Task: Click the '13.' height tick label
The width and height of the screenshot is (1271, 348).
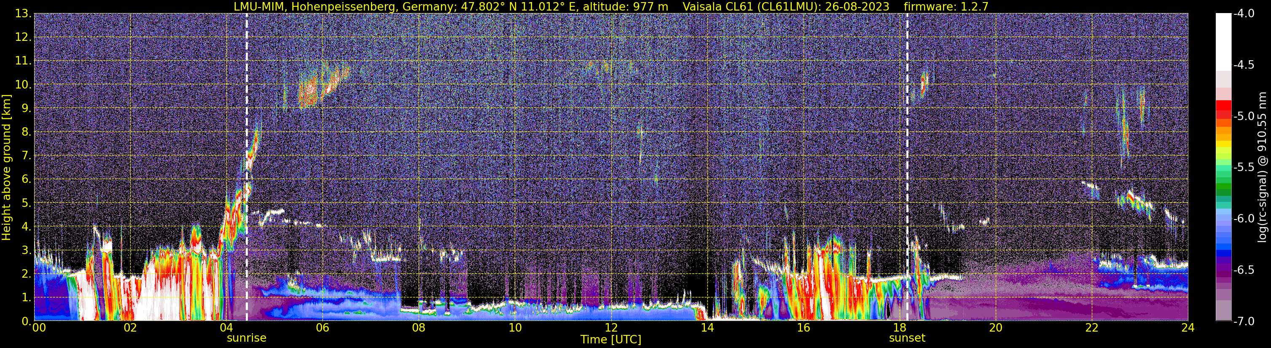Action: 23,14
